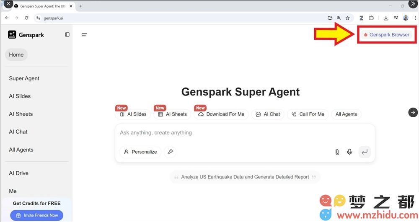
Task: Open the media control icon in toolbar
Action: [396, 18]
